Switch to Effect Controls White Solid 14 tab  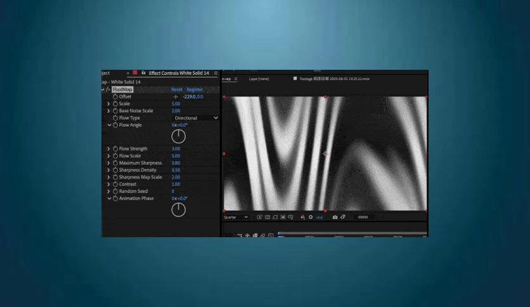(179, 73)
